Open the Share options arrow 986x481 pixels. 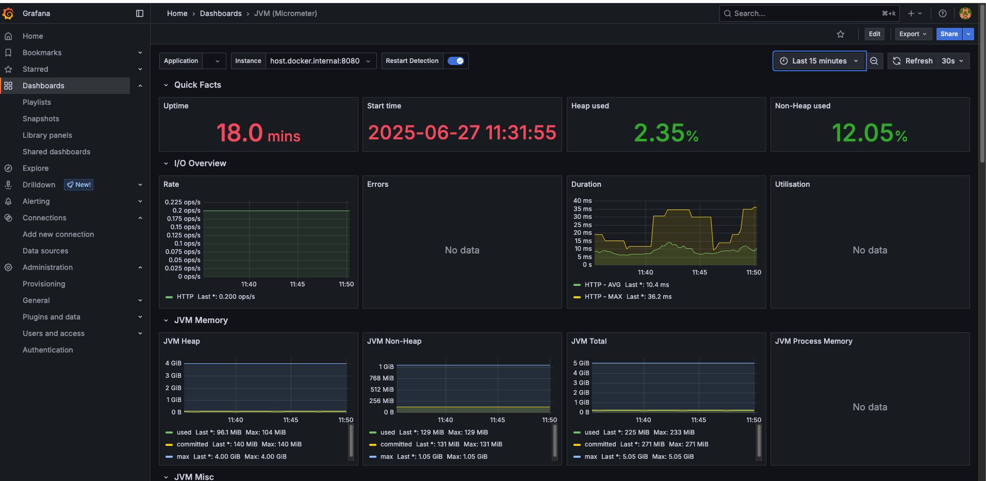(x=968, y=34)
